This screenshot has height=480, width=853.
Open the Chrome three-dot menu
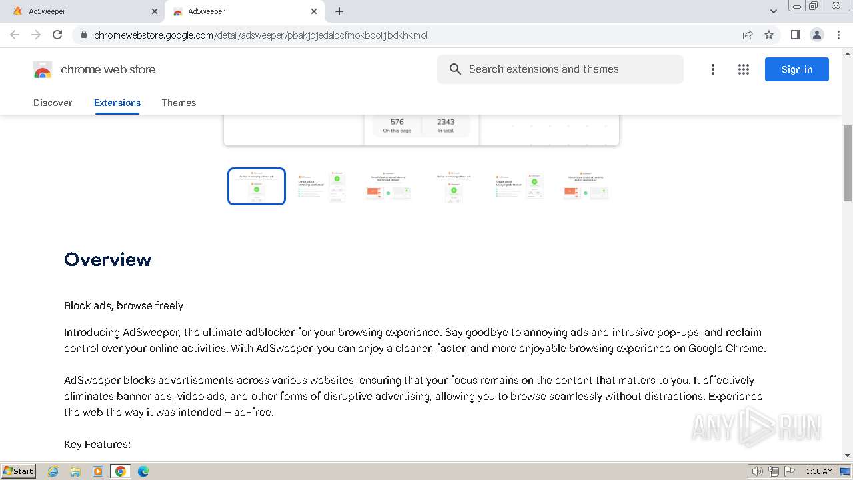838,35
